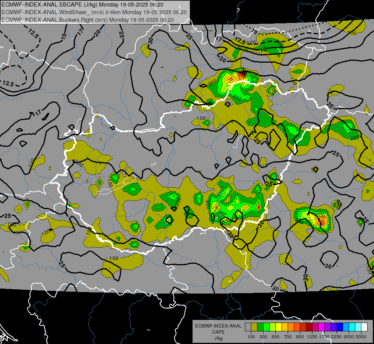The width and height of the screenshot is (374, 344).
Task: Click the dotted contour label 10
Action: (254, 31)
